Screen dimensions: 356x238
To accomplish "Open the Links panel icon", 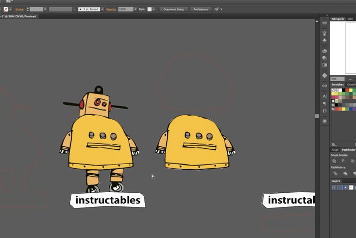I will [x=324, y=86].
